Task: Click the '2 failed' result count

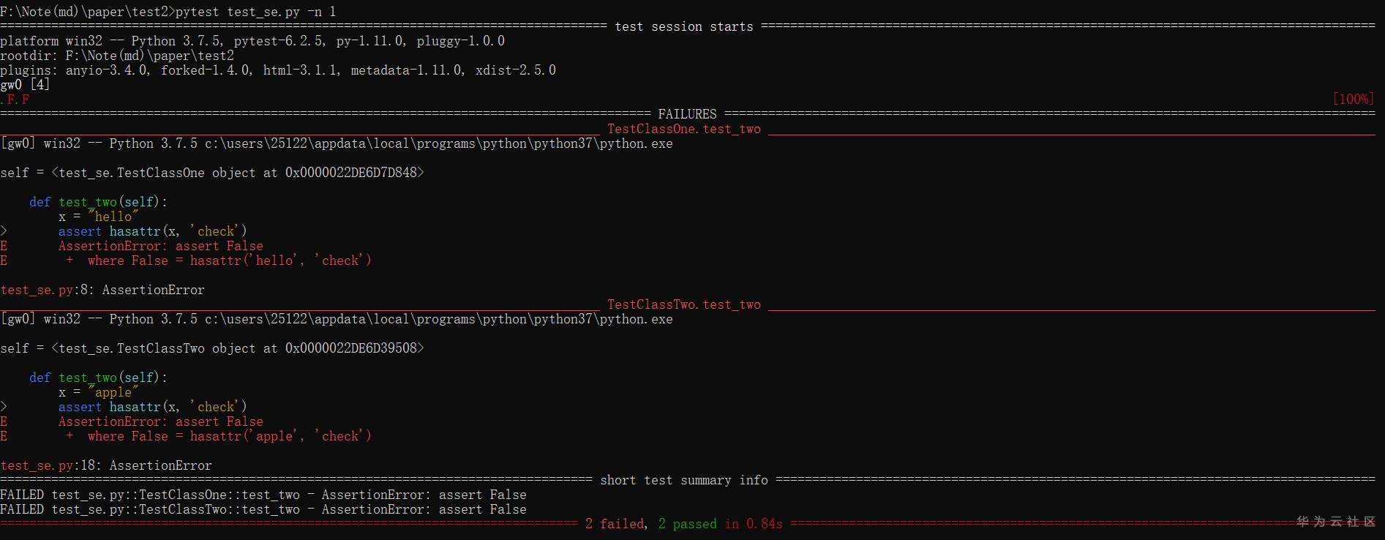Action: pos(615,524)
